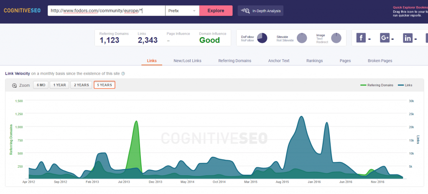
Task: Click the Apr 2012 axis label
Action: click(29, 182)
